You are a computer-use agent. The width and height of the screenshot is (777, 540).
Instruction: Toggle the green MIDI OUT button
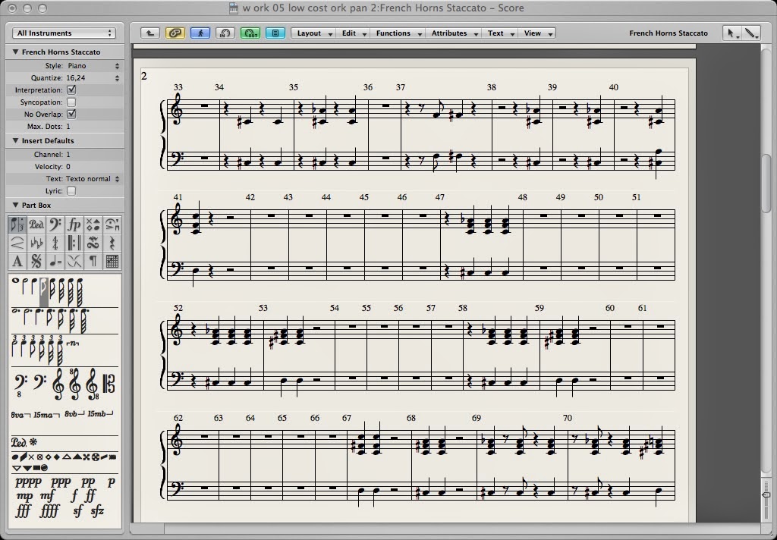[x=250, y=33]
